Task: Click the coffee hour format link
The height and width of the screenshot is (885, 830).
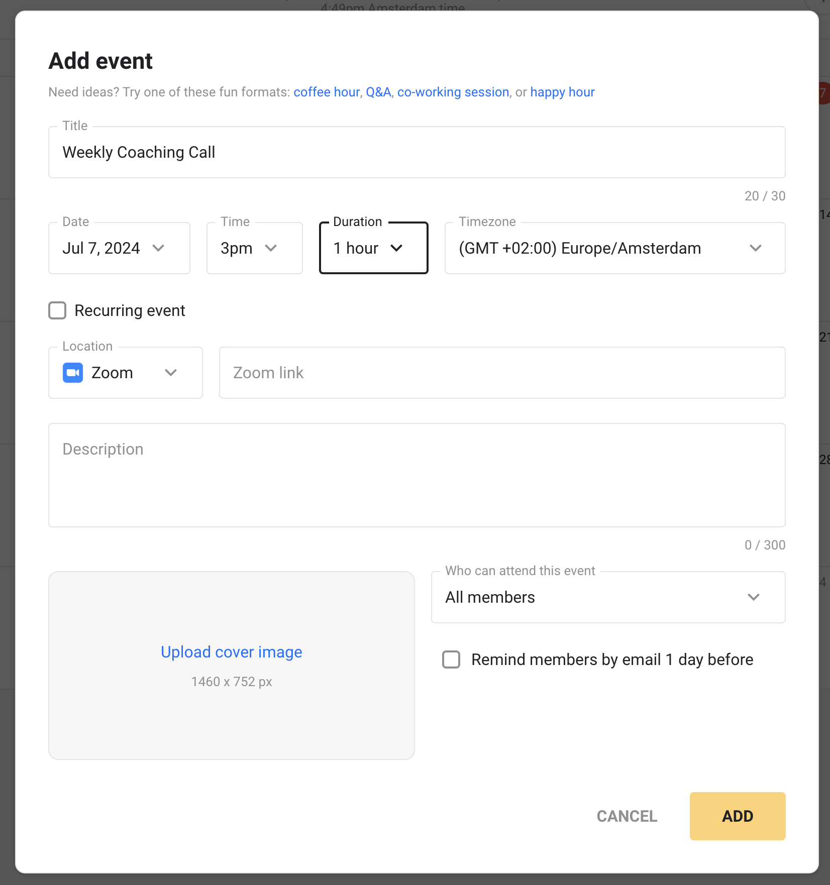Action: tap(327, 92)
